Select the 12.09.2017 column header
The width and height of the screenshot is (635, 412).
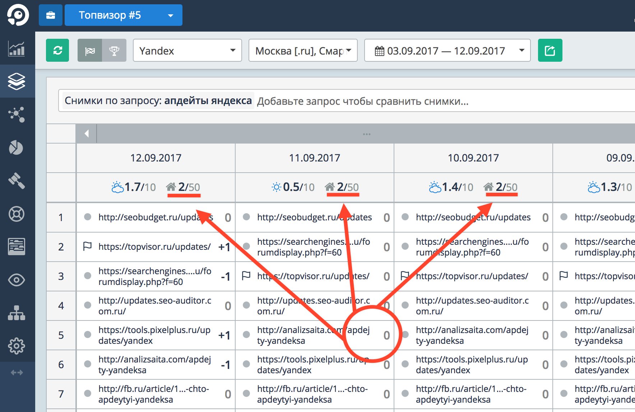[156, 158]
